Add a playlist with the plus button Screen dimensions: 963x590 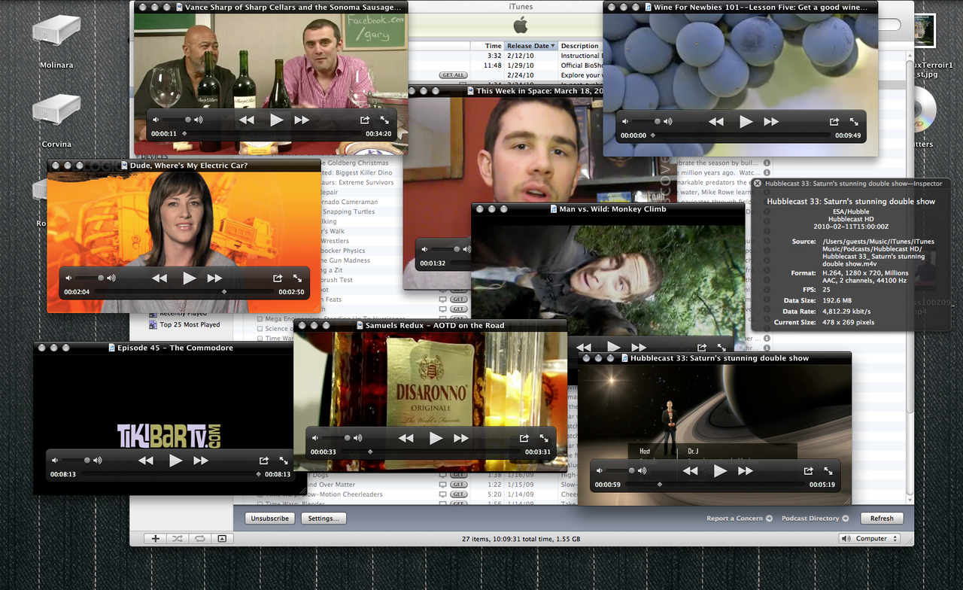point(156,539)
